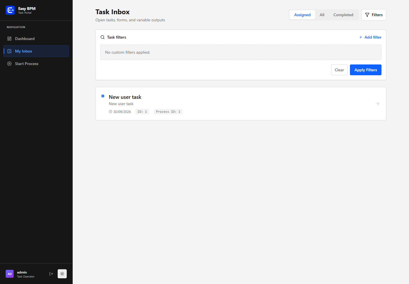The height and width of the screenshot is (284, 409).
Task: Click the plus icon beside Add filter
Action: (361, 37)
